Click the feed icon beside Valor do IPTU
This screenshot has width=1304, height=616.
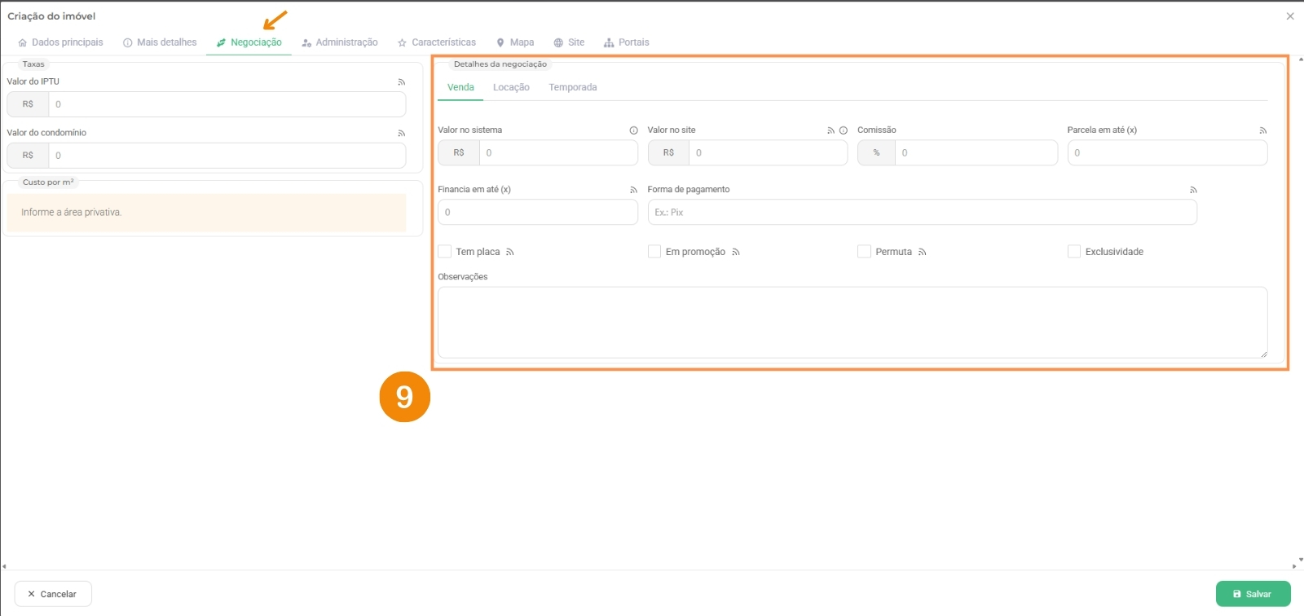coord(401,82)
